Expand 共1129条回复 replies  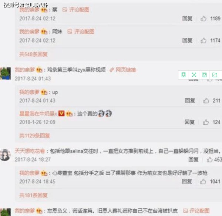pyautogui.click(x=34, y=136)
